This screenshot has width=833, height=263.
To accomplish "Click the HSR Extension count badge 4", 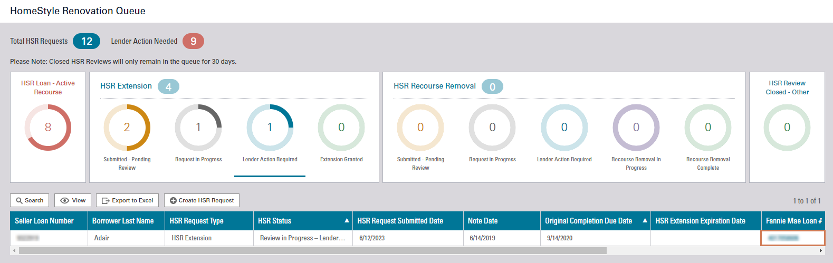I will (x=168, y=86).
